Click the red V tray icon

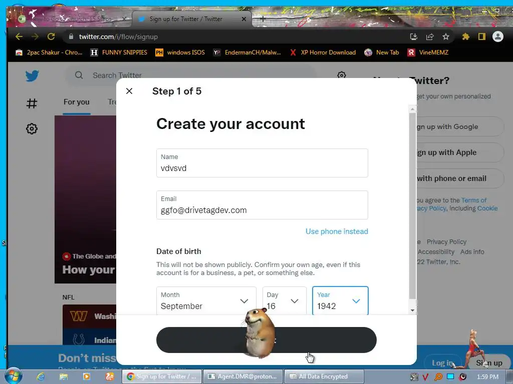426,377
